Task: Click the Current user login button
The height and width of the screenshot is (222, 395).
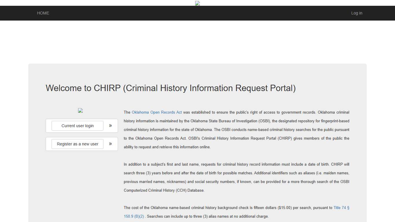Action: pyautogui.click(x=77, y=125)
